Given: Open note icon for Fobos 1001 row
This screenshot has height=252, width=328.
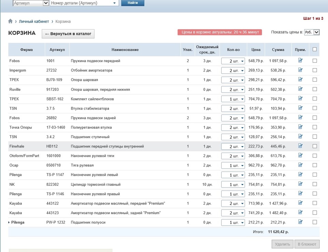Looking at the screenshot, I should pos(300,60).
